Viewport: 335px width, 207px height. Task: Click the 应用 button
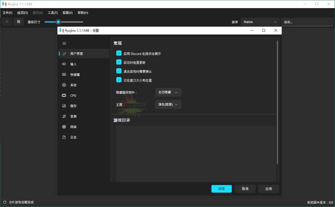(268, 189)
